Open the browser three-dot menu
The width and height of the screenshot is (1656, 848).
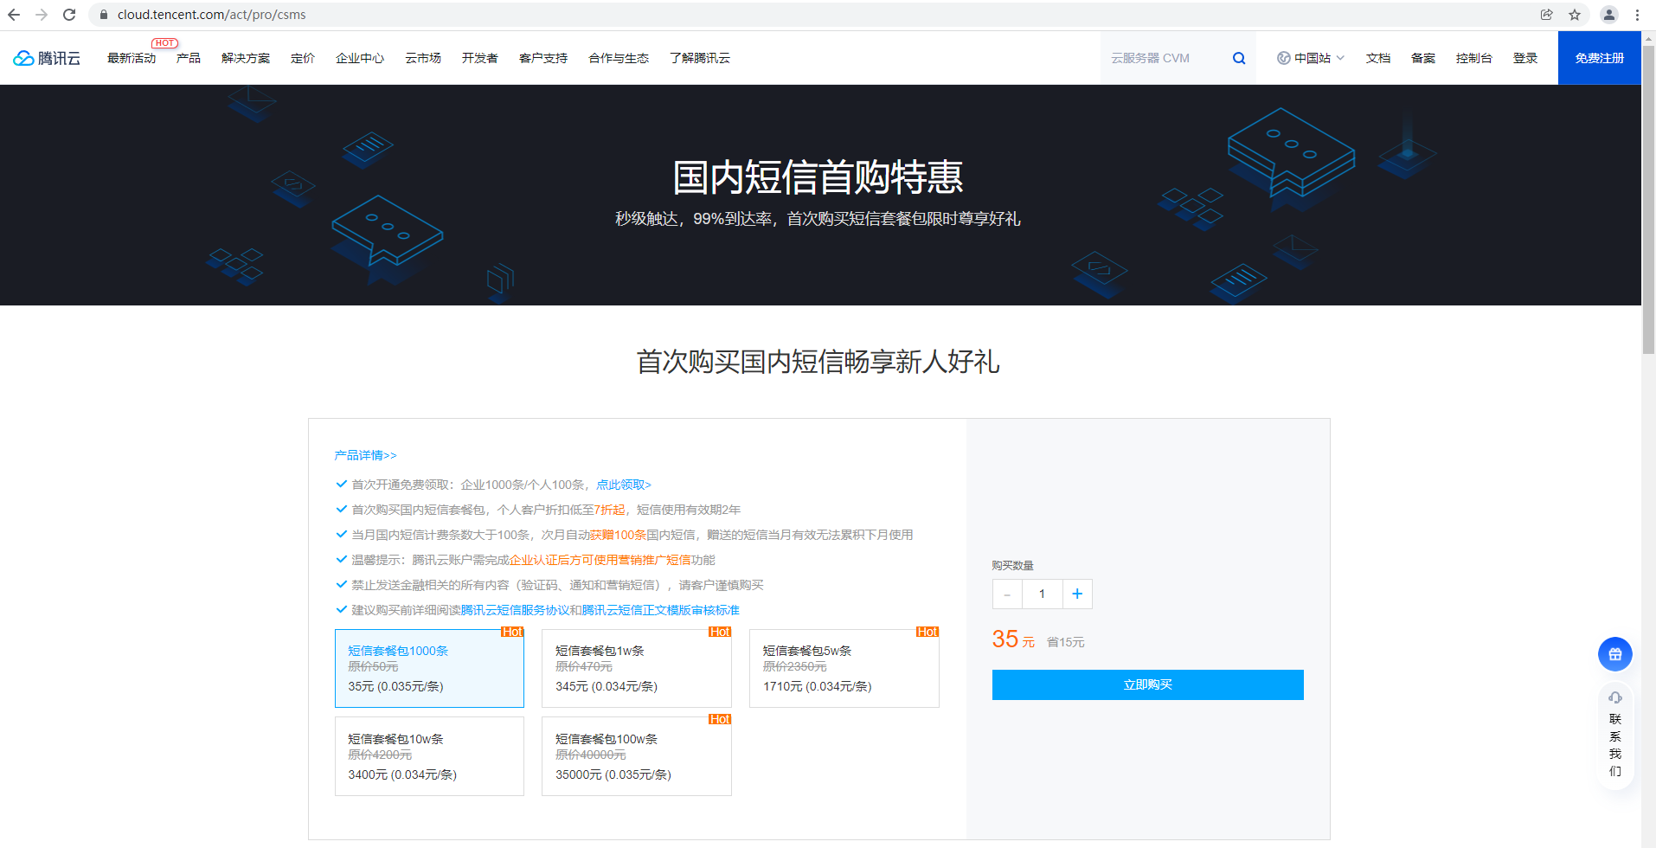(1637, 15)
